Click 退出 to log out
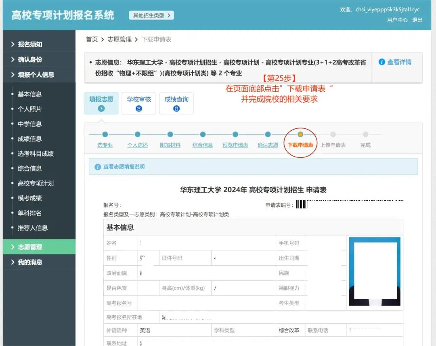The height and width of the screenshot is (346, 436). tap(417, 19)
